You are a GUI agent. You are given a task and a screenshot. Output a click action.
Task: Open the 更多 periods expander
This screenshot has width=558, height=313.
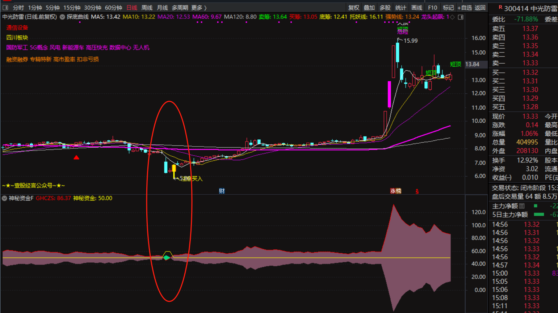[x=199, y=8]
